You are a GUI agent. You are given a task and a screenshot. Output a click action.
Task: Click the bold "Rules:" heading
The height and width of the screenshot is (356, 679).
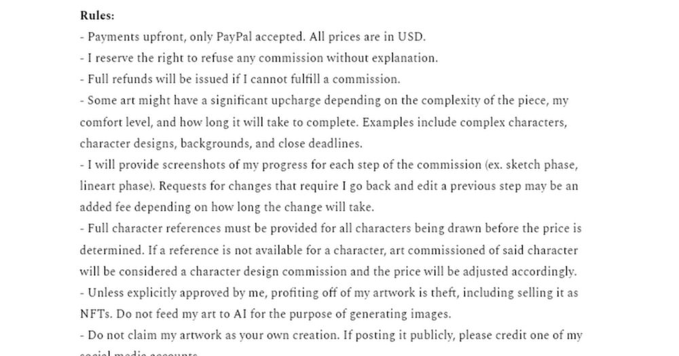click(x=97, y=16)
